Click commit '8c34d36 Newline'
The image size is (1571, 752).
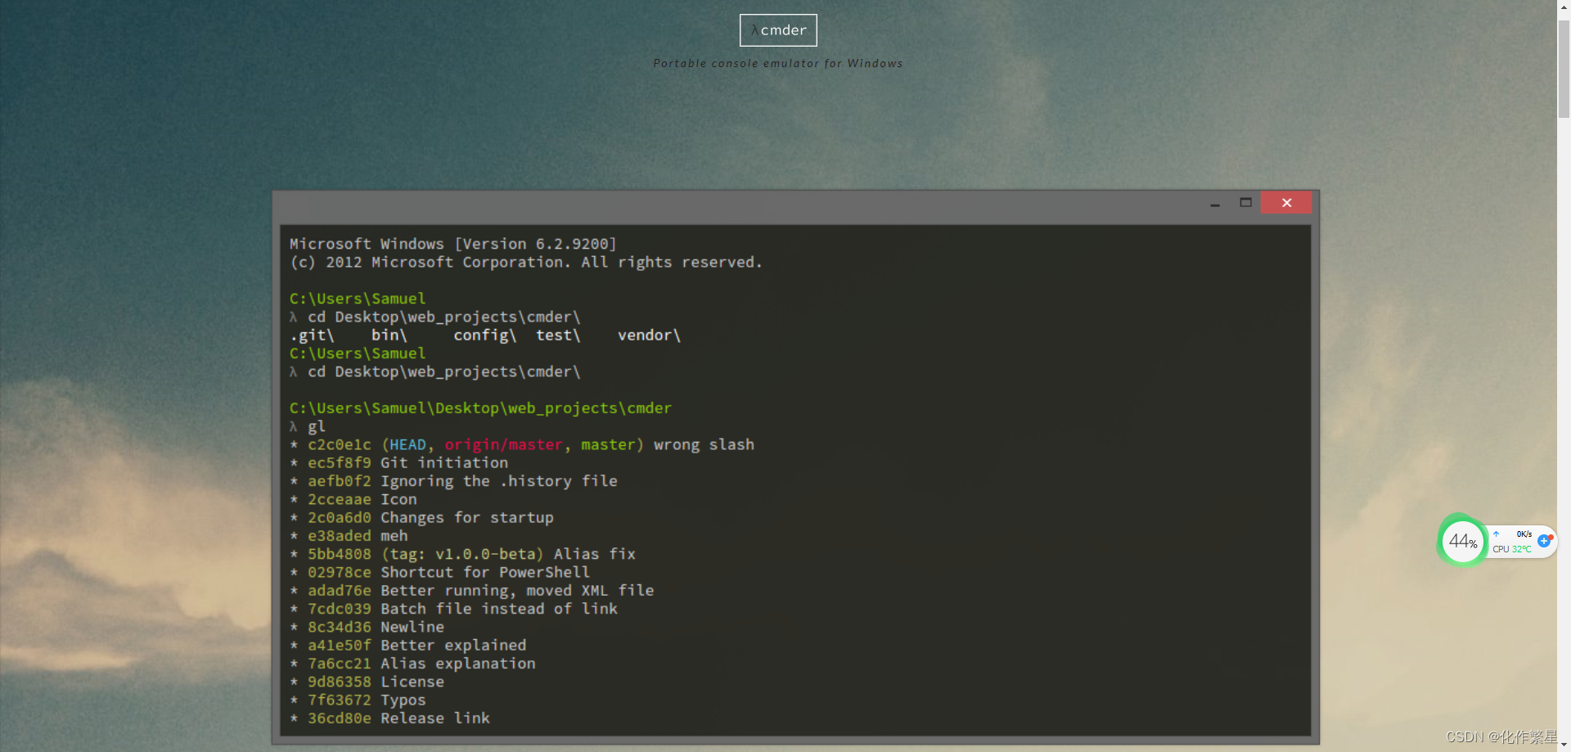[x=376, y=628]
